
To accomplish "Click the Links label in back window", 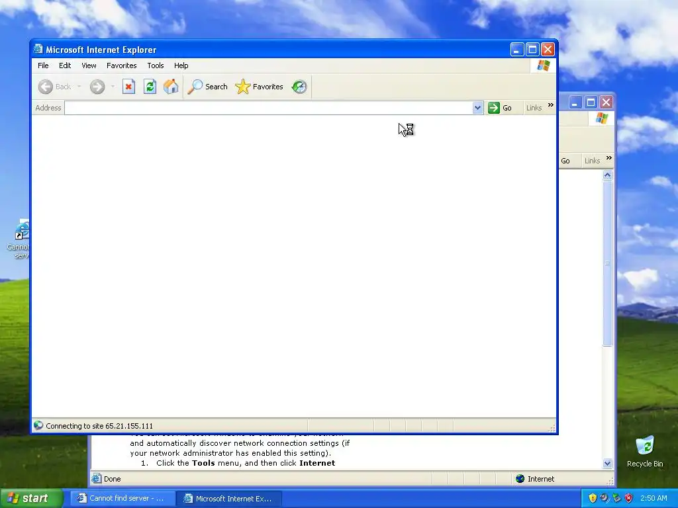I will (592, 161).
